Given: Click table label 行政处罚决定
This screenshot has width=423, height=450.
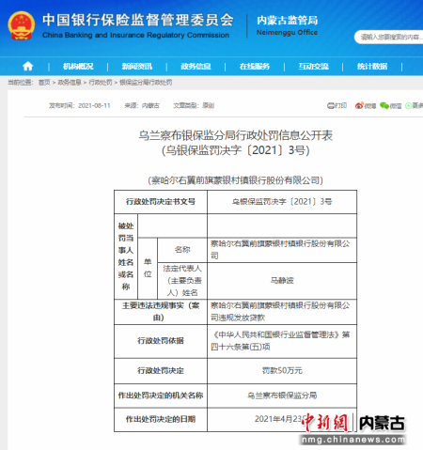Looking at the screenshot, I should click(x=161, y=371).
